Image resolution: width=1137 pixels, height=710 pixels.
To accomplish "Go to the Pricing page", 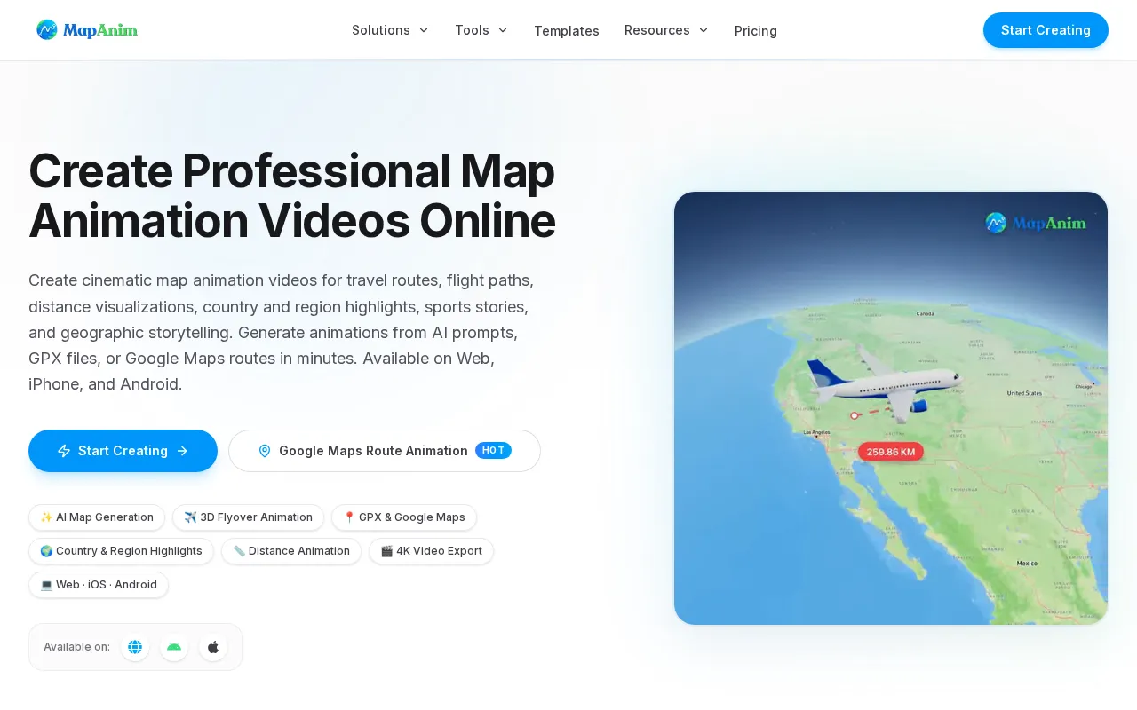I will (x=756, y=31).
